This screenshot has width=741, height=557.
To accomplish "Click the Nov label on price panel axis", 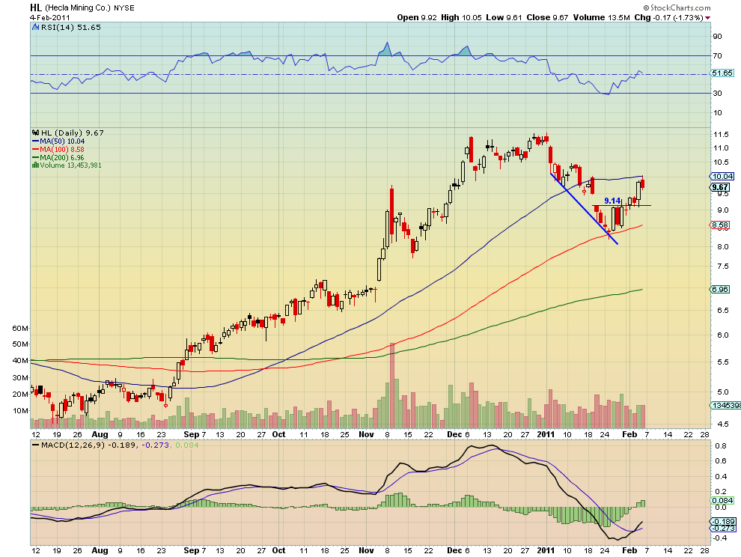I will click(x=366, y=434).
